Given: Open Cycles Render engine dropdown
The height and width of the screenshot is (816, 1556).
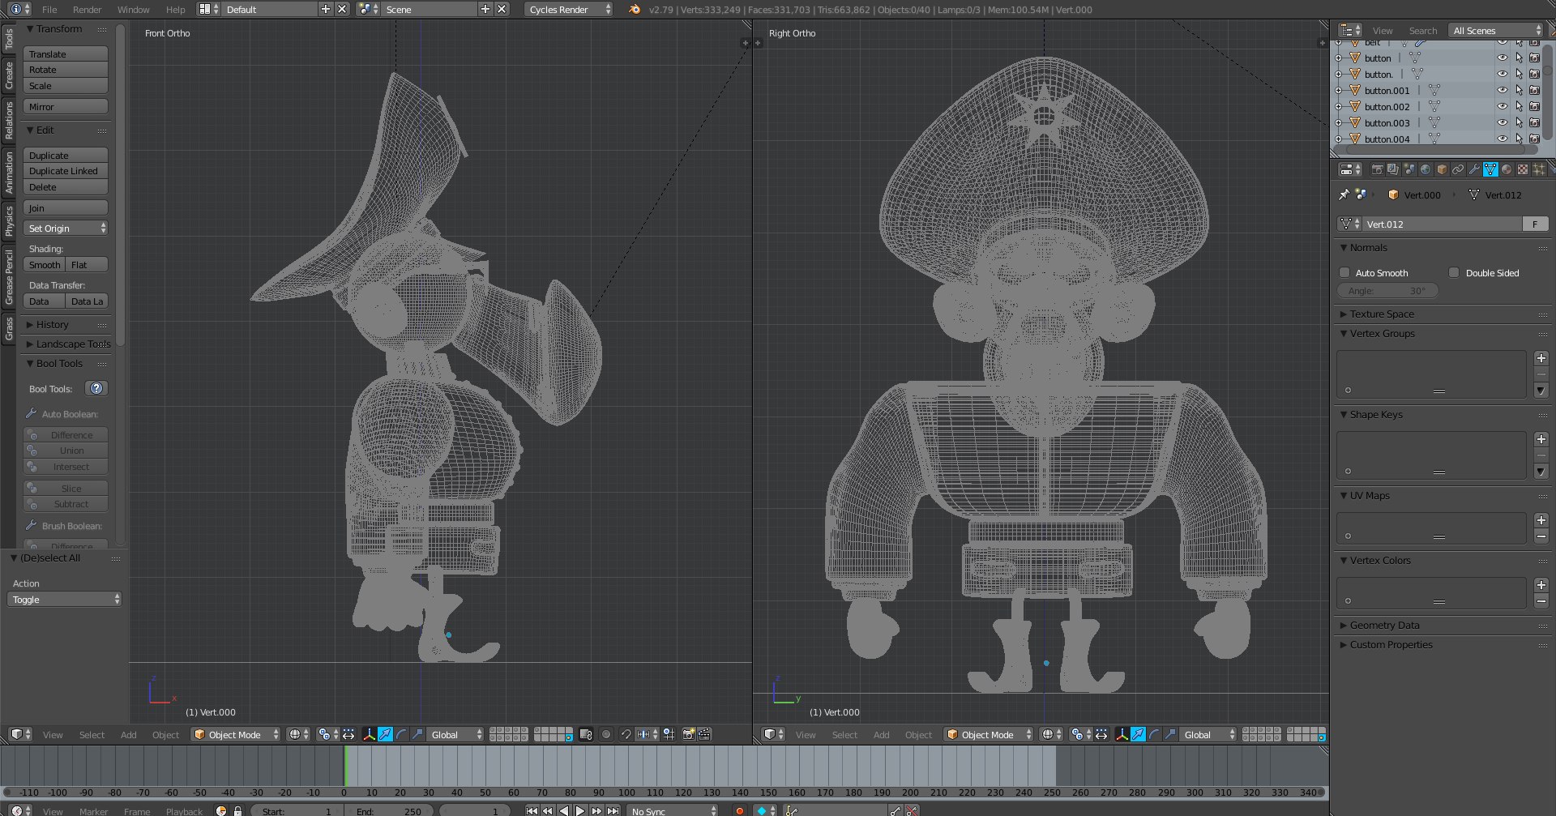Looking at the screenshot, I should coord(569,9).
